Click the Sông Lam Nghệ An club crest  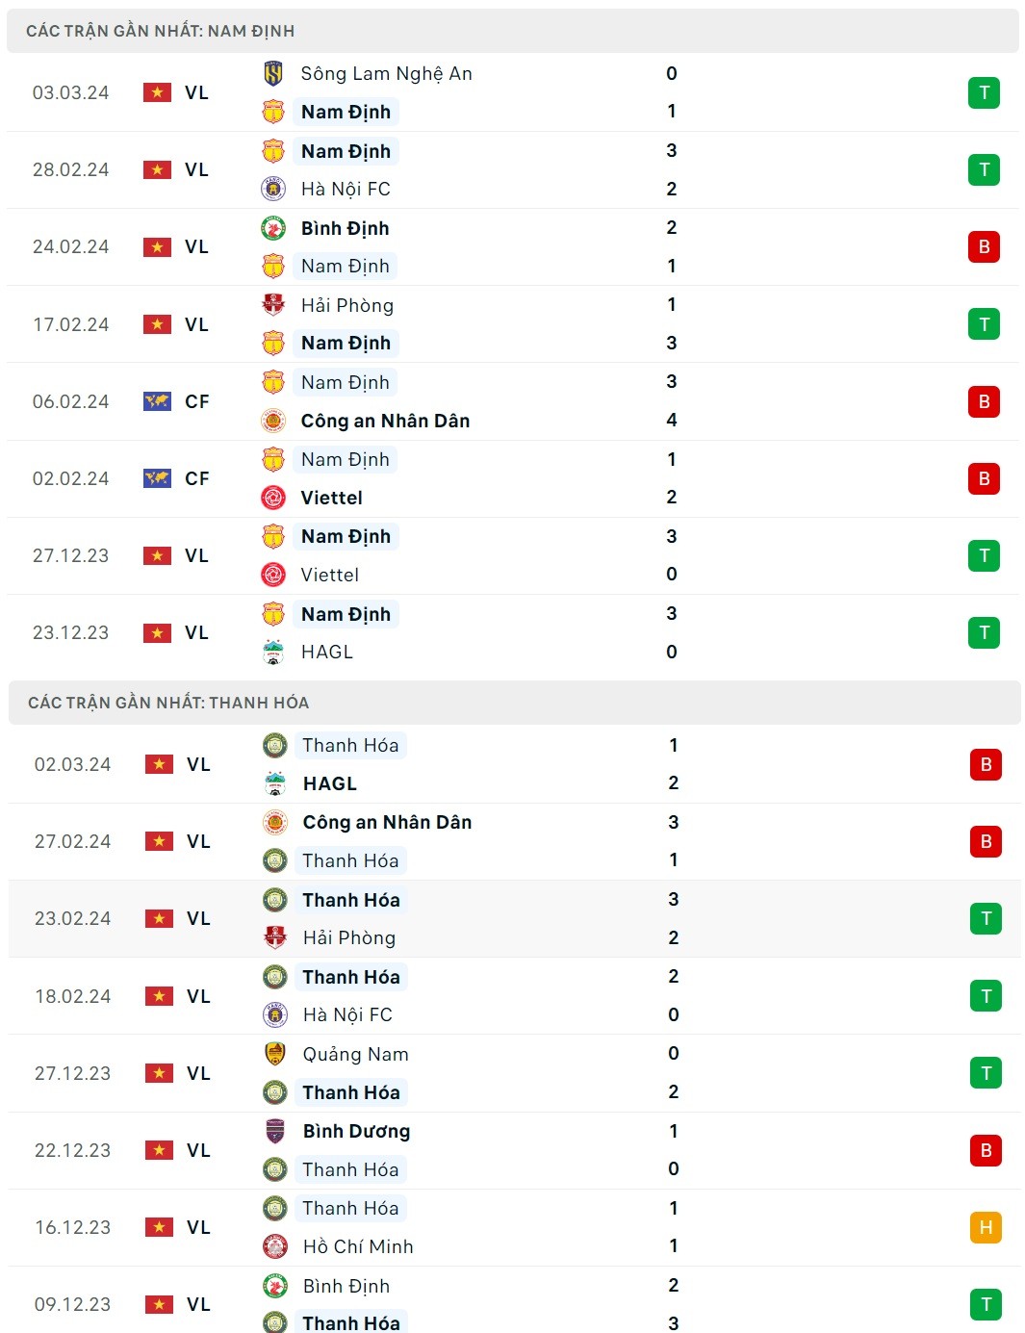(273, 73)
